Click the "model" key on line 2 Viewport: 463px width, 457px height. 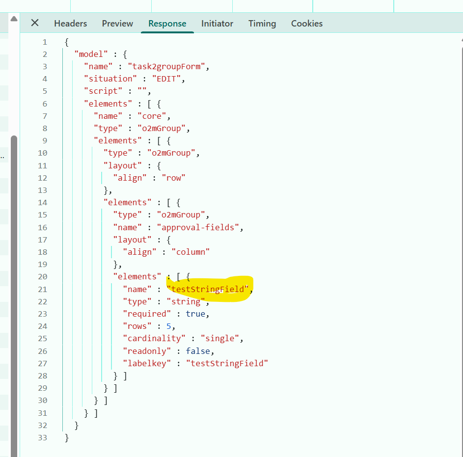pyautogui.click(x=91, y=54)
